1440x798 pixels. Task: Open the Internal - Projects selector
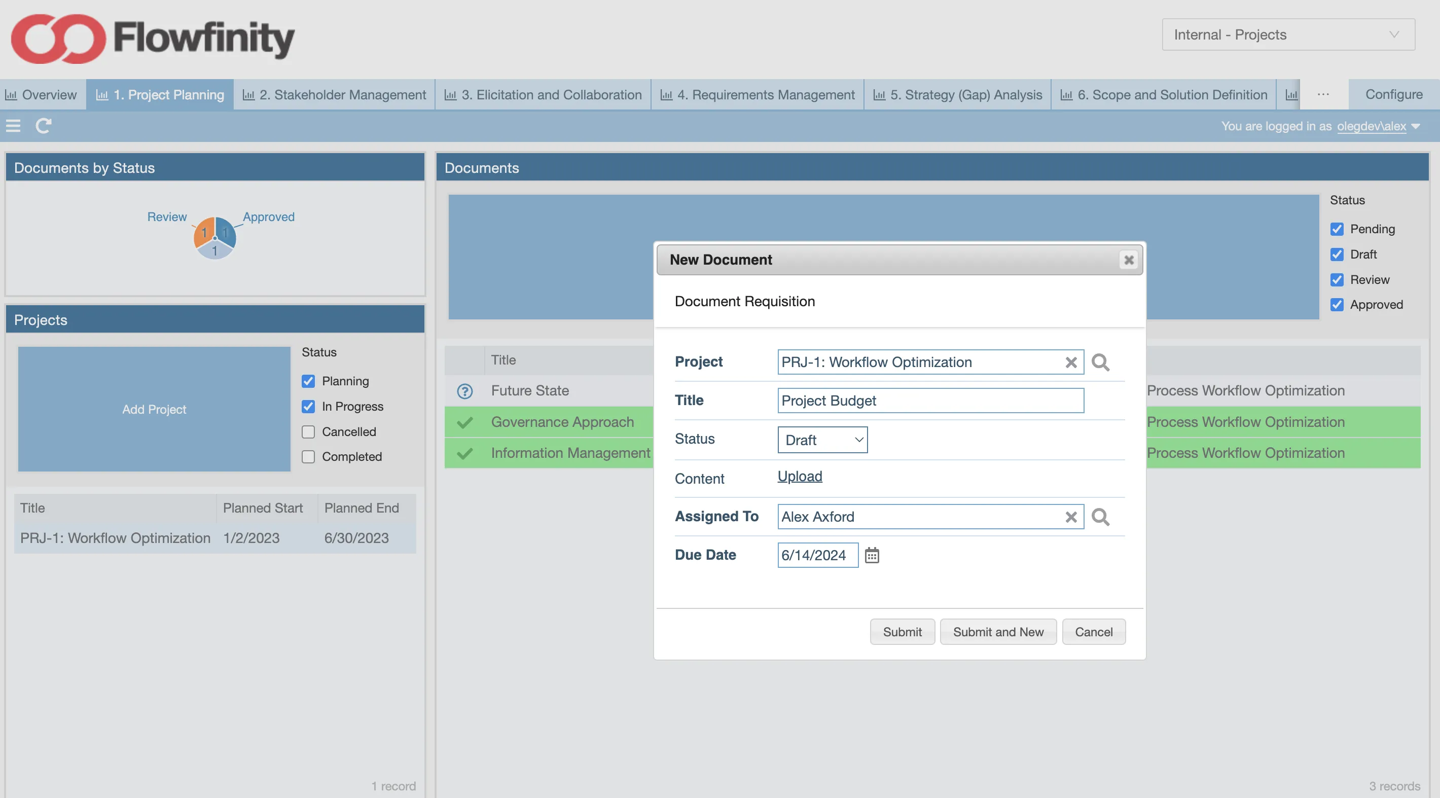tap(1286, 34)
